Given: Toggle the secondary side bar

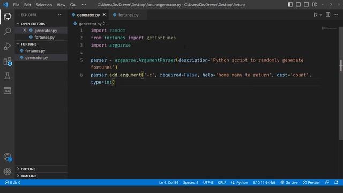Looking at the screenshot, I should [306, 5].
